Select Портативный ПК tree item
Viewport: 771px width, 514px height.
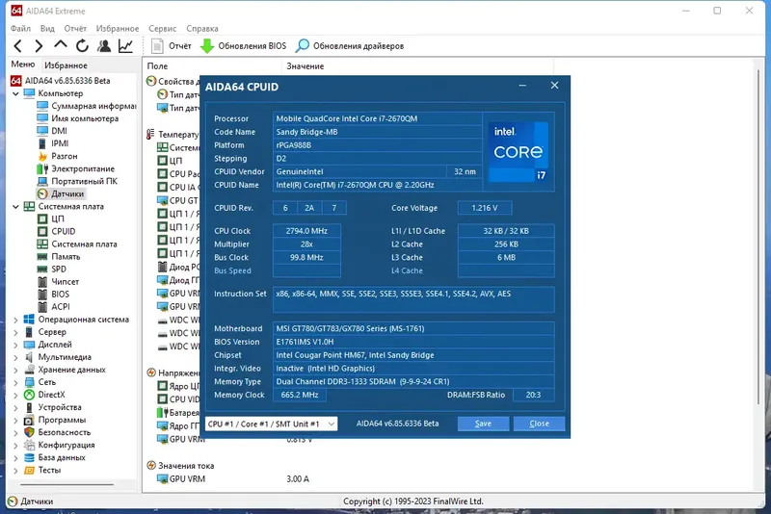(x=77, y=181)
